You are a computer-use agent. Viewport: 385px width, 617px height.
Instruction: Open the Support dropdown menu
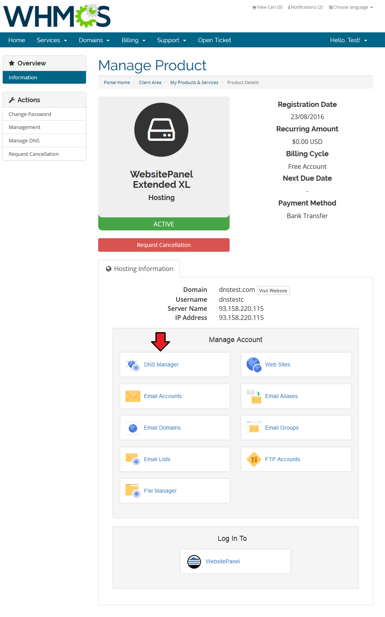tap(172, 40)
